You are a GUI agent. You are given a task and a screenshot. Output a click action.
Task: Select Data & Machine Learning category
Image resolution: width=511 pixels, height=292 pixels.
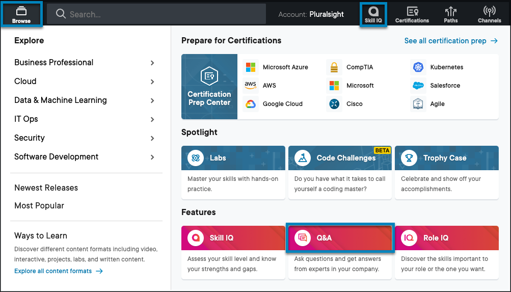(61, 100)
